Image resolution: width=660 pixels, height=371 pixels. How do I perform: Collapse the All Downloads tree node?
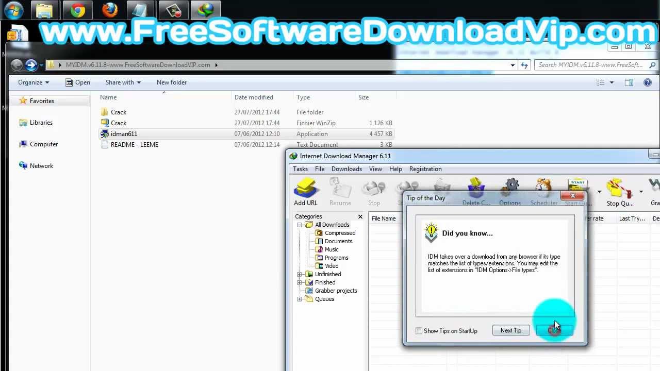(300, 225)
